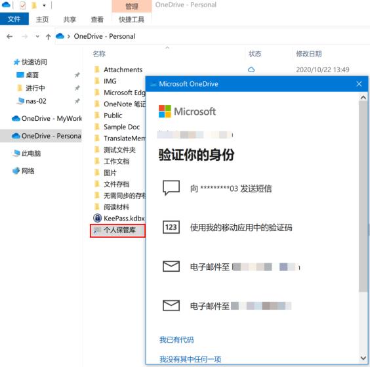Switch to the 查看 View ribbon tab
Screen dimensions: 370x367
pyautogui.click(x=97, y=19)
